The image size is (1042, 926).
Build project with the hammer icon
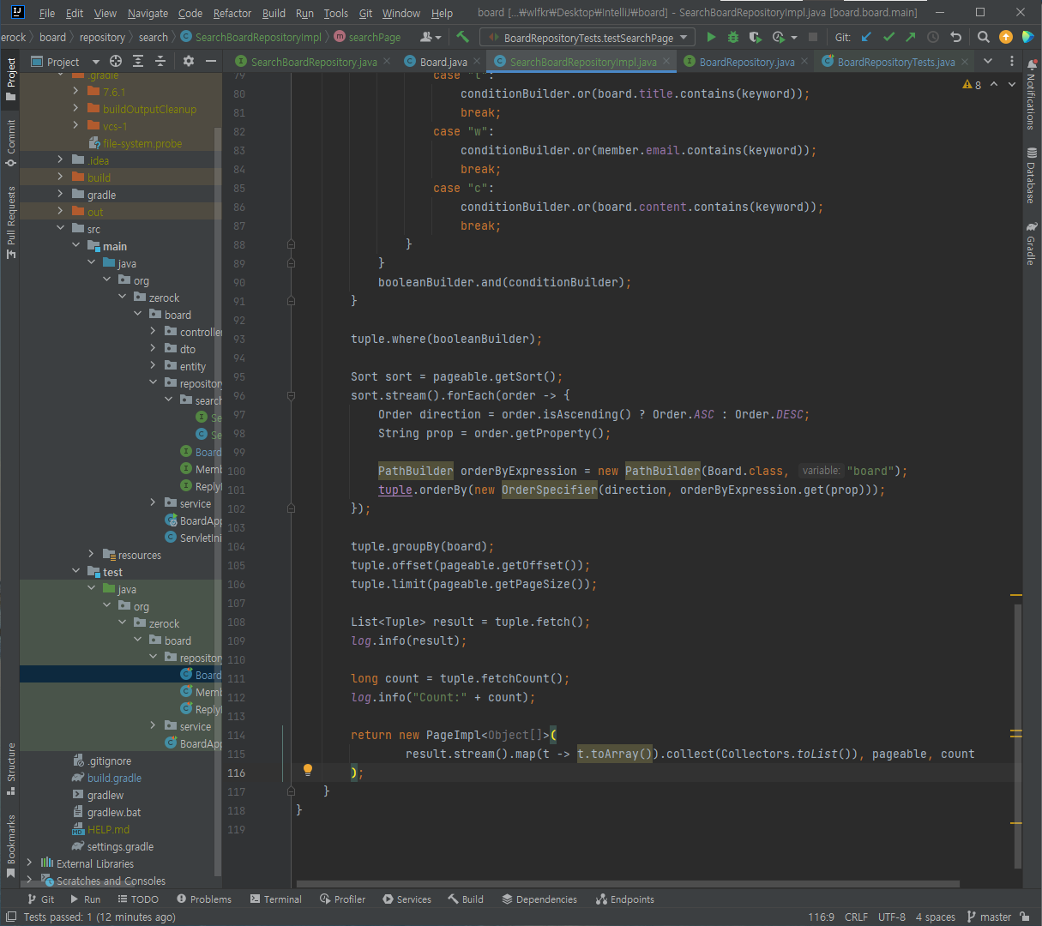tap(462, 37)
